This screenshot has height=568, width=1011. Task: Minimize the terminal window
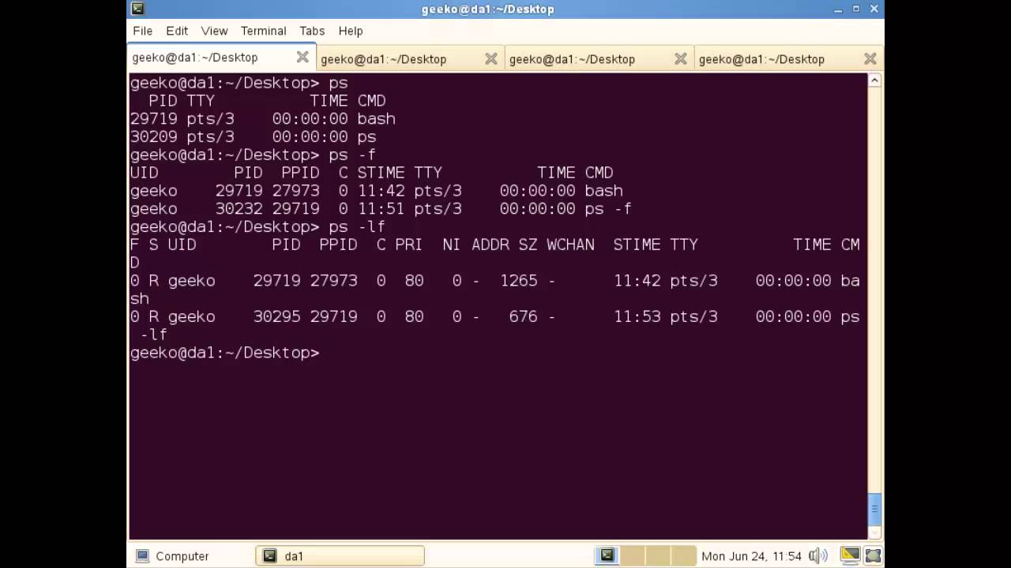click(x=838, y=9)
